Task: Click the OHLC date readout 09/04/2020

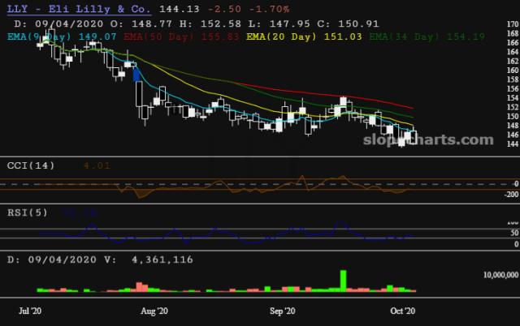Action: [55, 23]
